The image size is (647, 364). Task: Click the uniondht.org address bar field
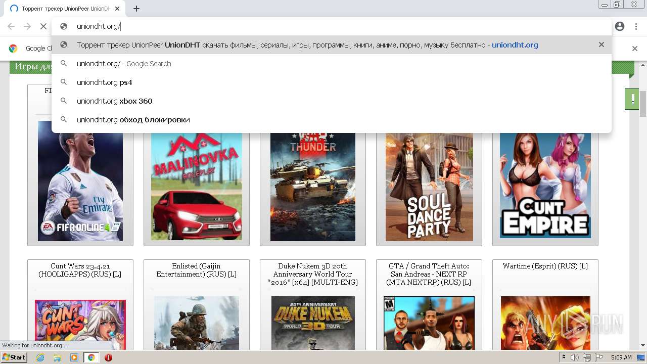[x=331, y=26]
